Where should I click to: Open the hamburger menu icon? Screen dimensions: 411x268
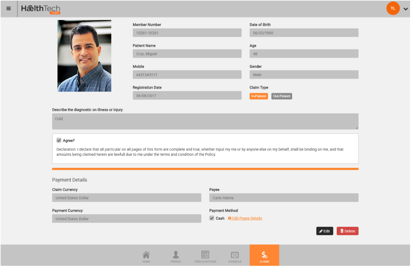click(9, 9)
